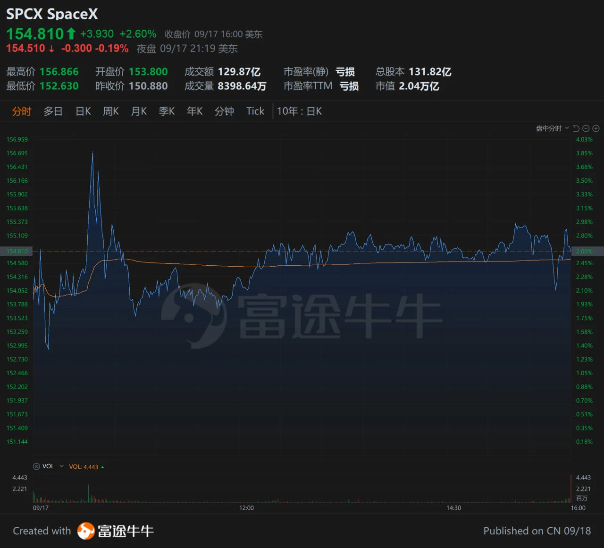The height and width of the screenshot is (548, 604).
Task: Click the 156.959 top price axis label
Action: [x=17, y=140]
